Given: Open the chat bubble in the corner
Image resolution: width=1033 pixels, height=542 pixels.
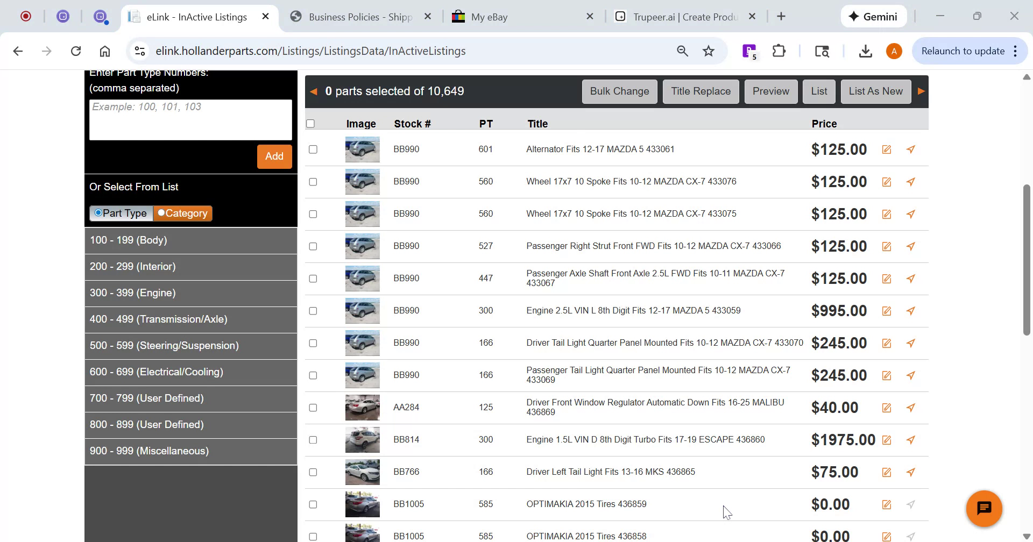Looking at the screenshot, I should (x=984, y=508).
